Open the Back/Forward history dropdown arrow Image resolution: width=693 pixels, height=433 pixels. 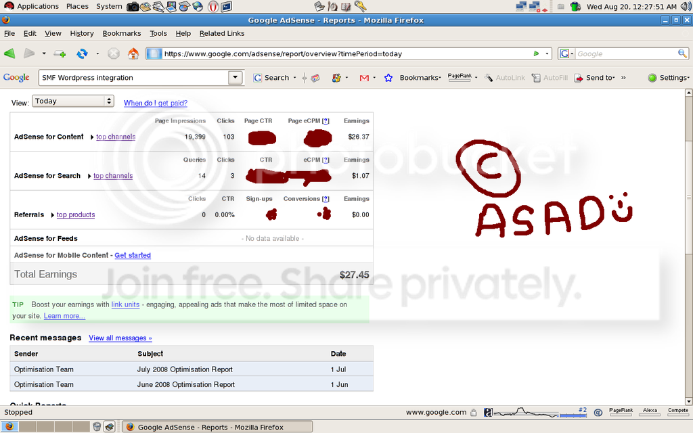click(44, 54)
